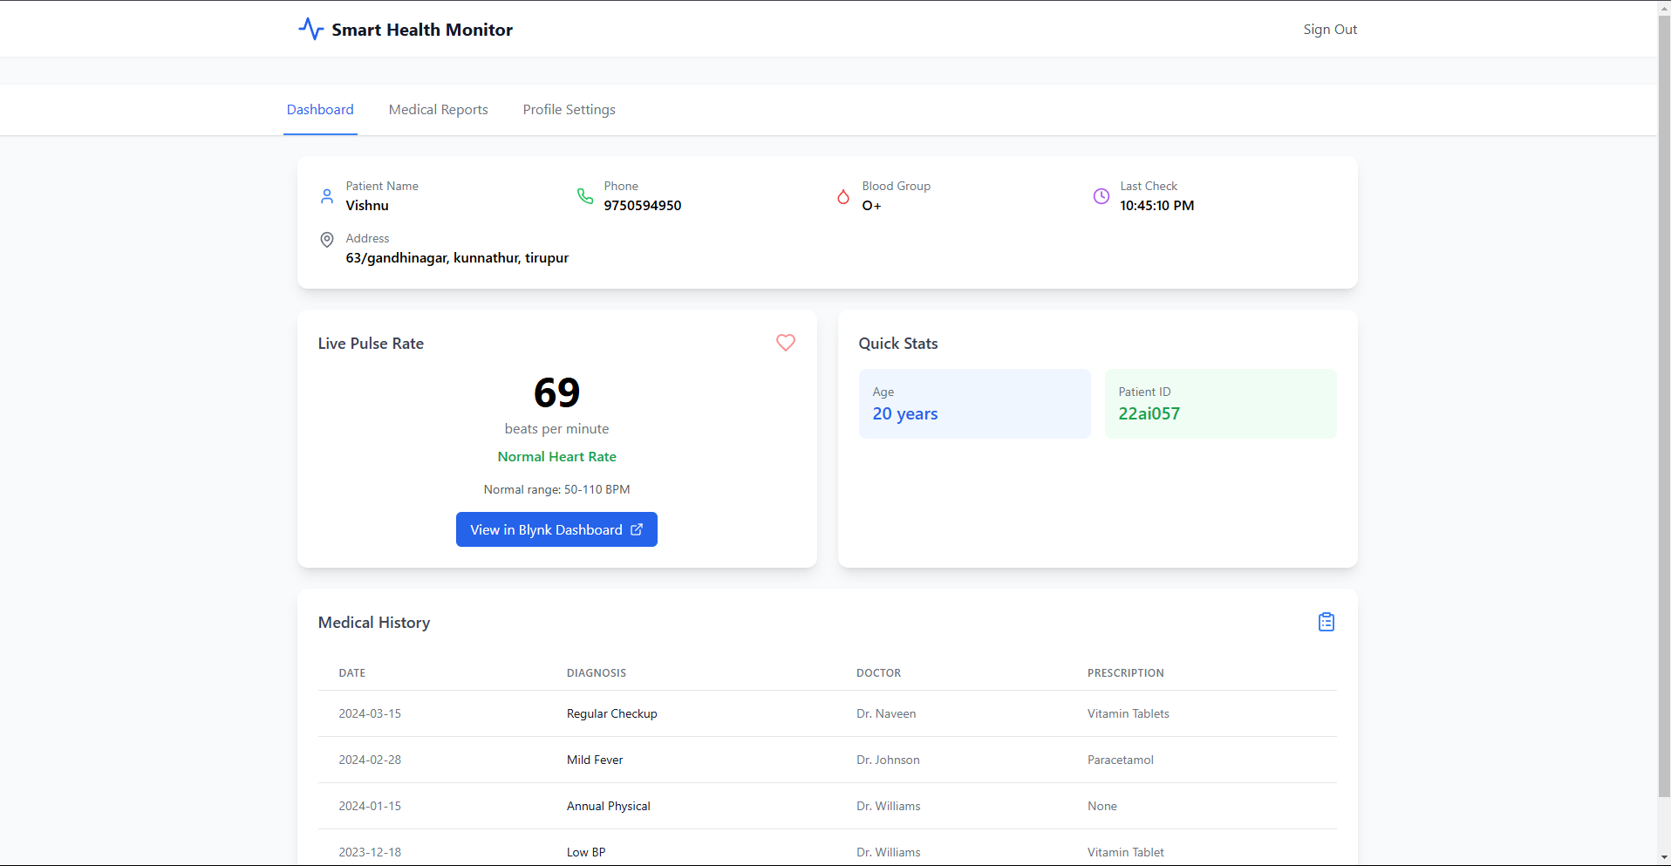Click the scrollbar down arrow

click(1664, 859)
